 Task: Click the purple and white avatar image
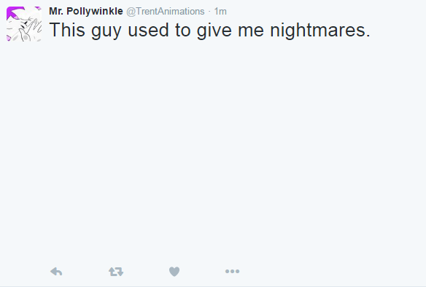click(24, 24)
